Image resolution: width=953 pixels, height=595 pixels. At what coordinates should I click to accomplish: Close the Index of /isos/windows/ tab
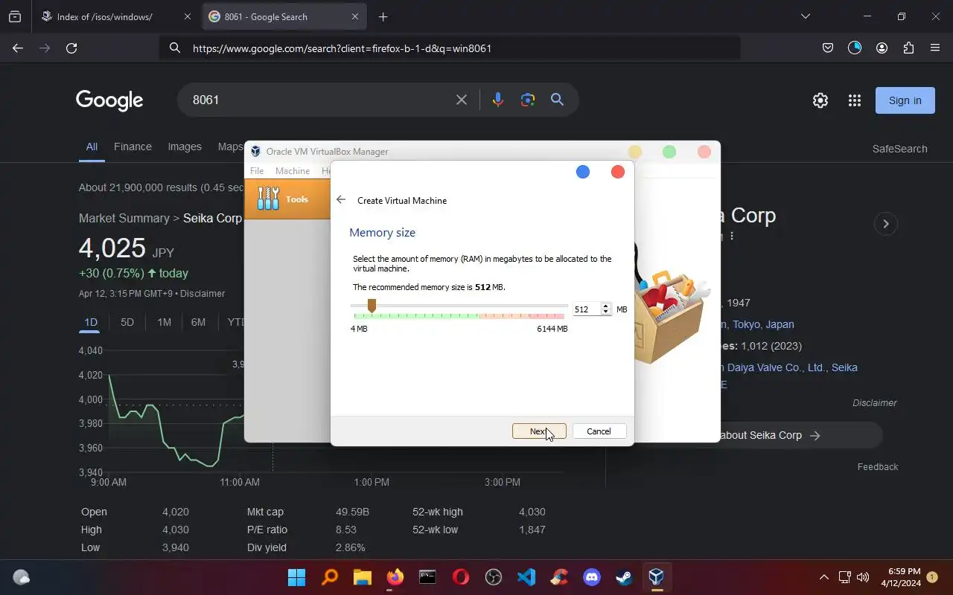click(x=187, y=16)
